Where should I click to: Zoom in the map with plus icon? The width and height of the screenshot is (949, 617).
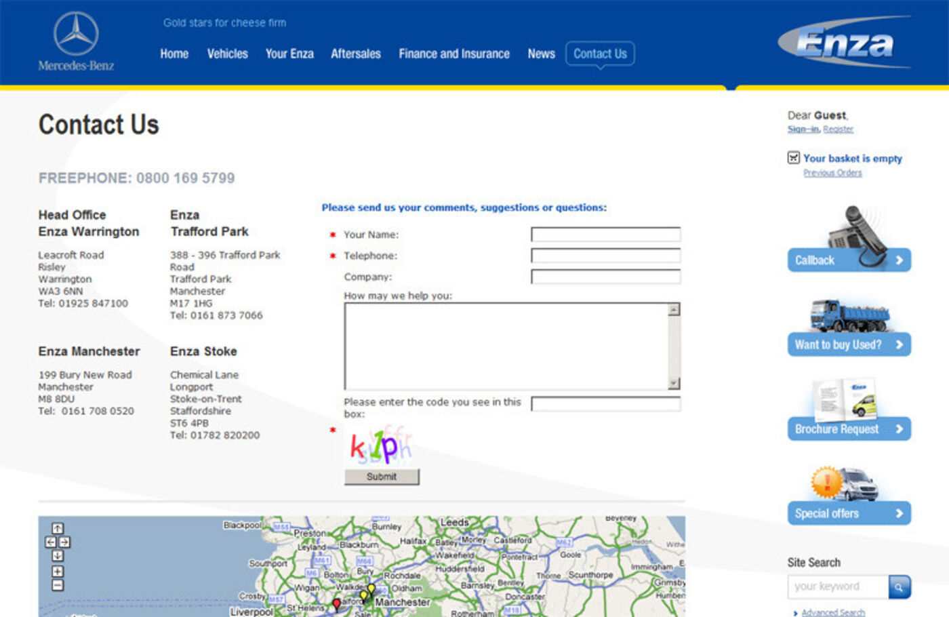58,571
